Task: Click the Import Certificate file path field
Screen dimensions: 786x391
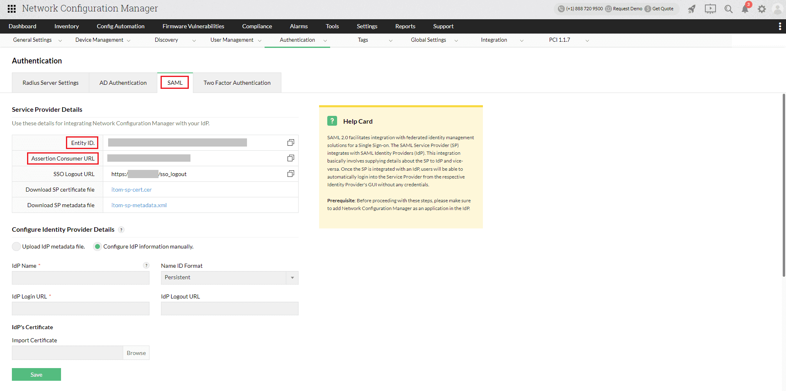Action: [68, 353]
